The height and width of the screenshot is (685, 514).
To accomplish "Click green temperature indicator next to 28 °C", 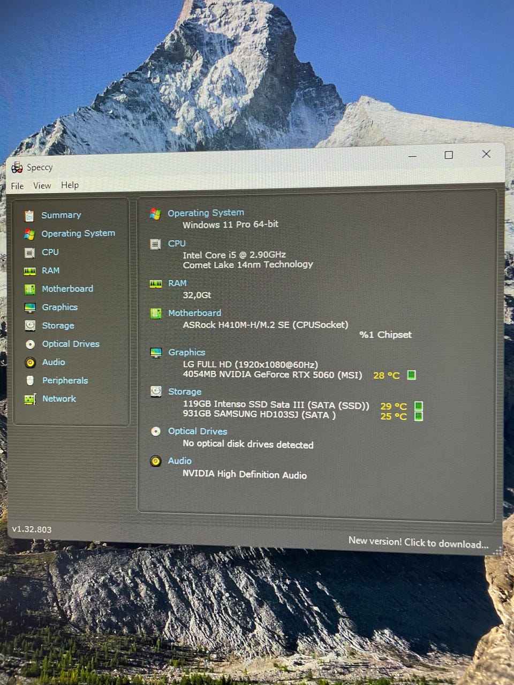I will click(x=411, y=375).
